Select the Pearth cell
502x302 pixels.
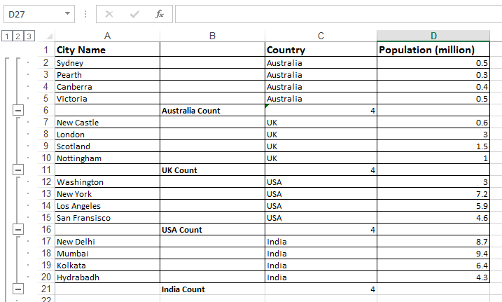pyautogui.click(x=108, y=74)
